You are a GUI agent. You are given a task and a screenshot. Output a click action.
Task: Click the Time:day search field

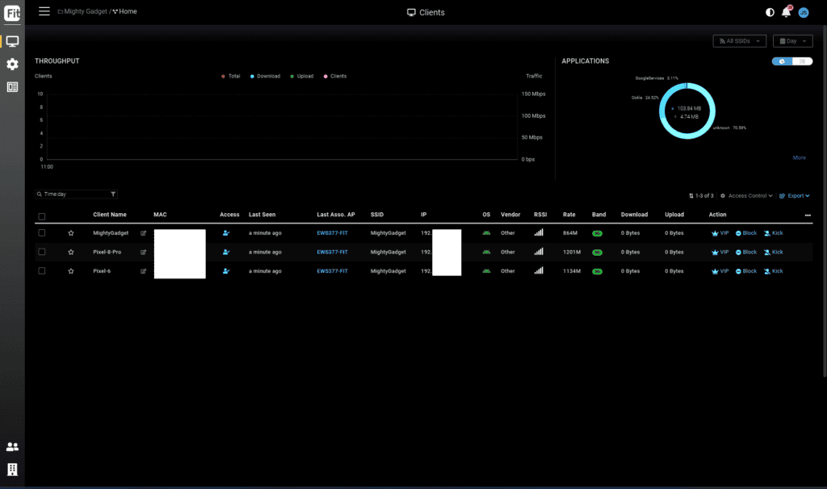coord(71,194)
